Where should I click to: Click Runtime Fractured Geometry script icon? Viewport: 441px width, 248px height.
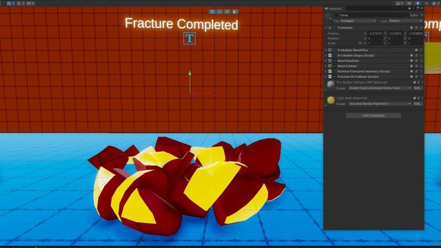pyautogui.click(x=330, y=72)
